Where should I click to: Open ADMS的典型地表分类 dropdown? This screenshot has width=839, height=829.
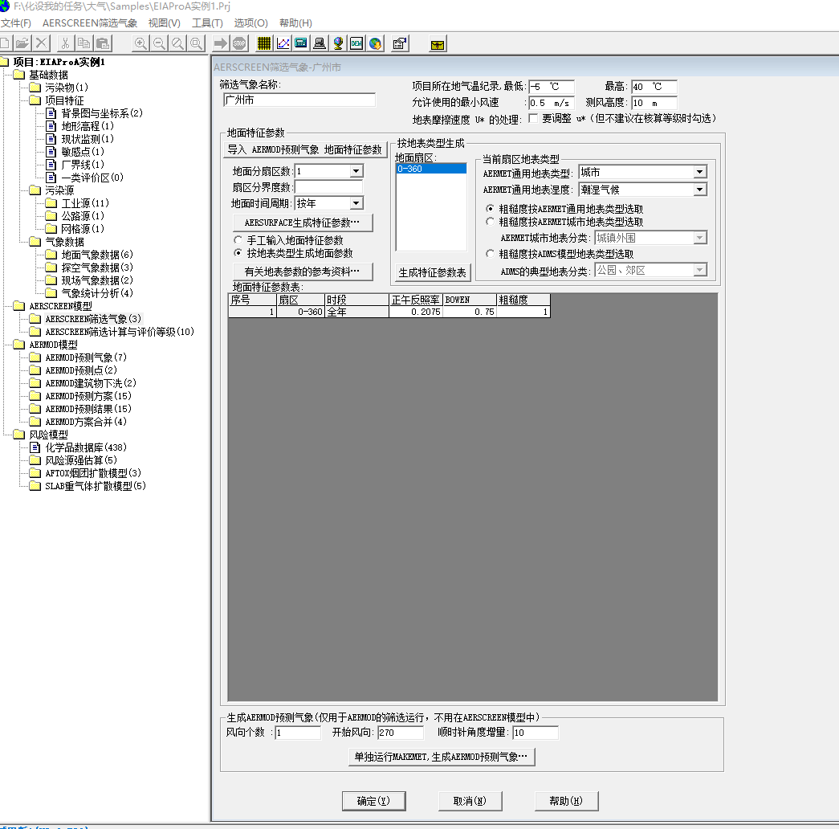pyautogui.click(x=700, y=270)
